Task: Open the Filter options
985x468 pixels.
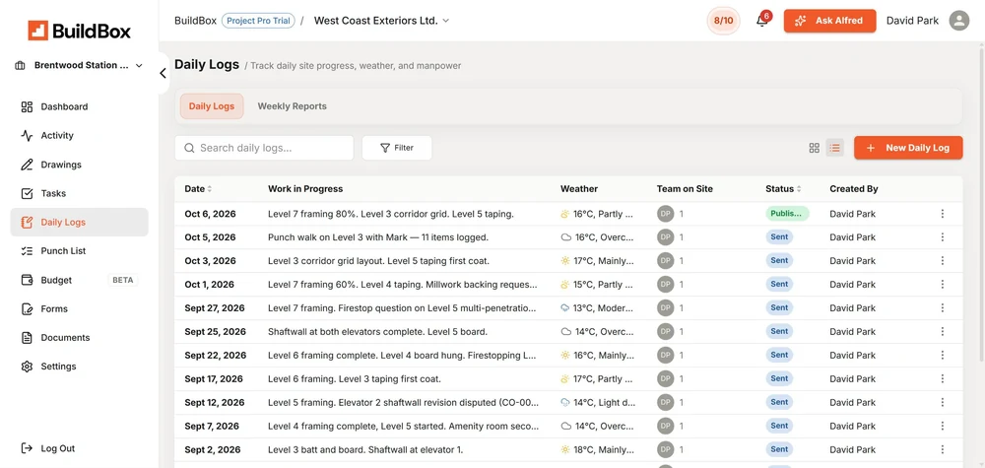Action: coord(397,148)
